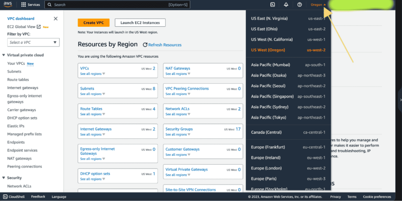This screenshot has width=402, height=201.
Task: Expand See all regions under Route Tables
Action: (x=91, y=114)
